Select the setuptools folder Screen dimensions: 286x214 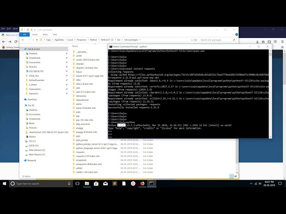click(81, 160)
